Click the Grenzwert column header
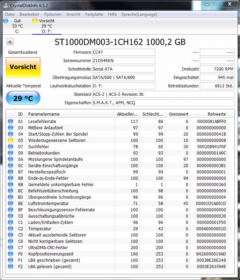This screenshot has width=240, height=280. click(x=178, y=114)
